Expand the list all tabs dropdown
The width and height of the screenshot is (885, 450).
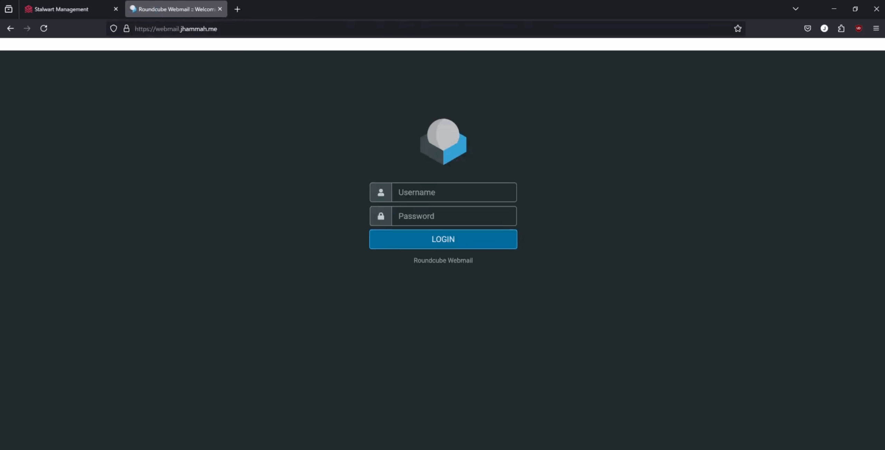795,9
